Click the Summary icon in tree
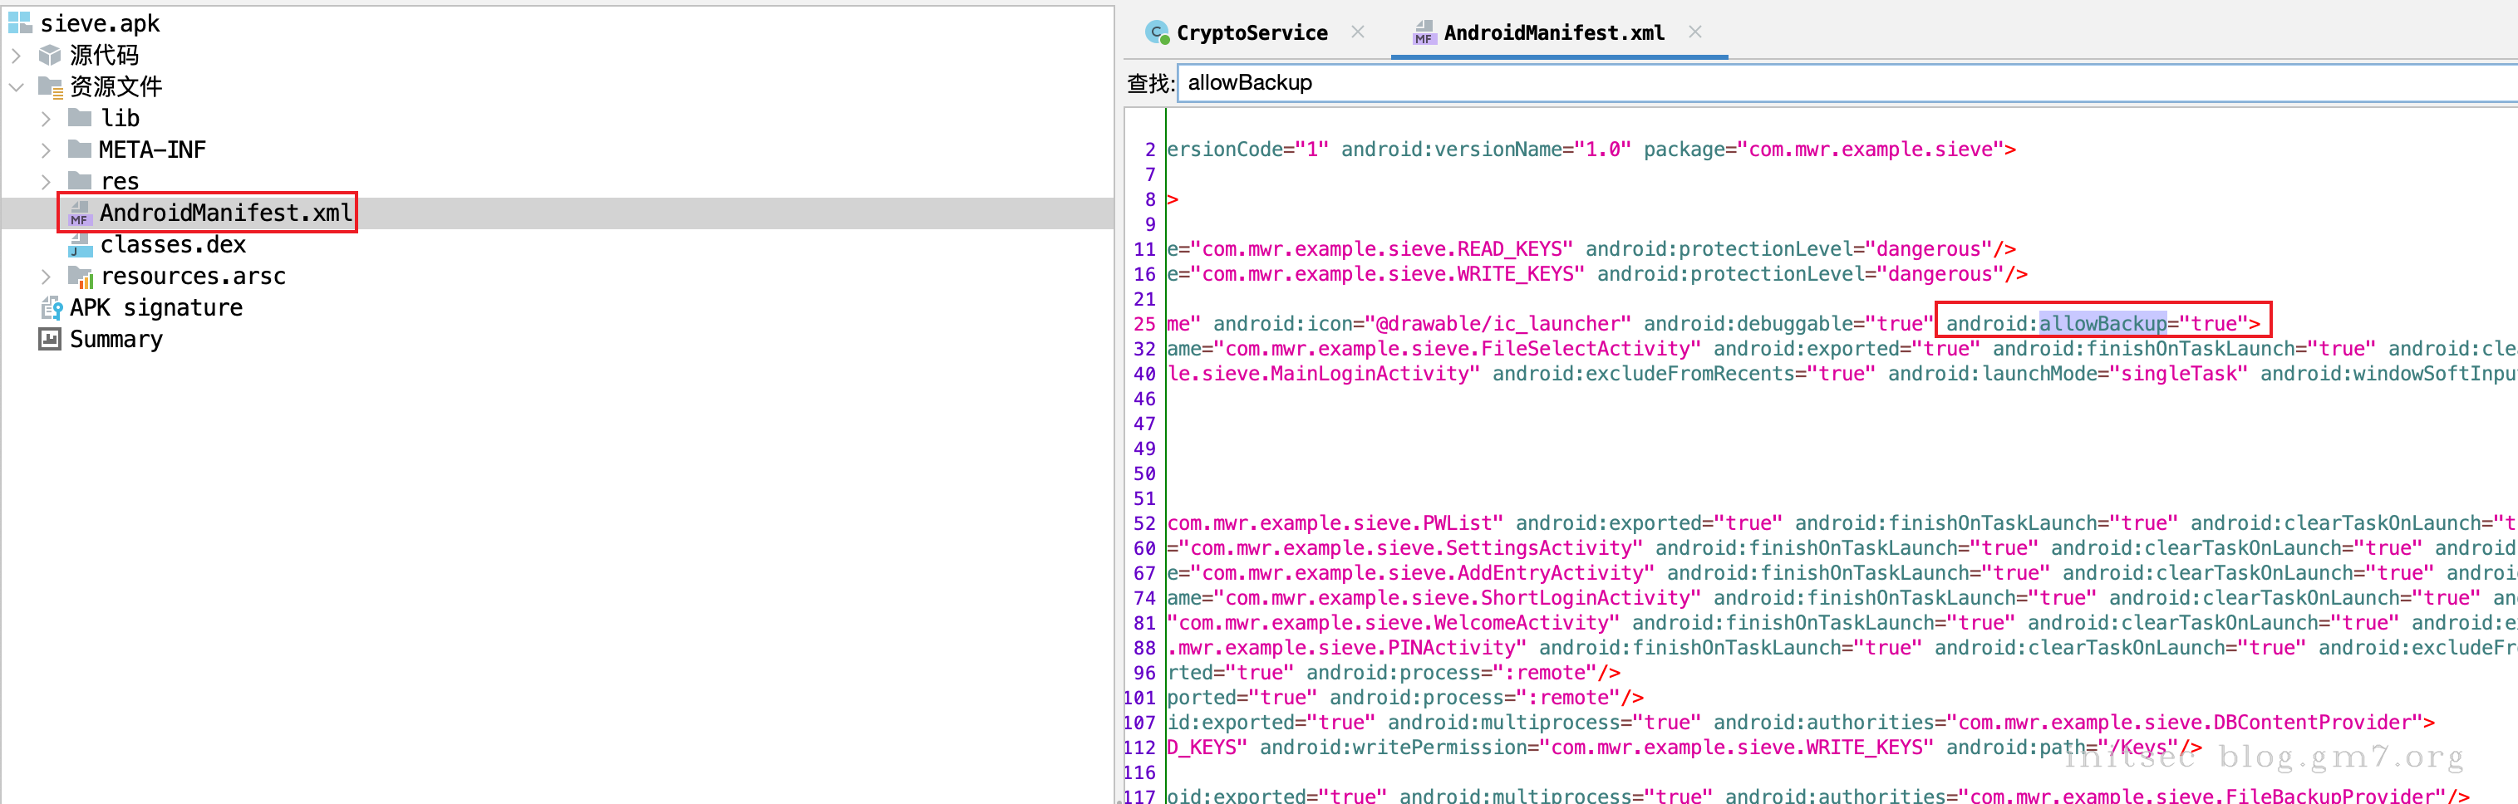The image size is (2518, 804). (50, 340)
